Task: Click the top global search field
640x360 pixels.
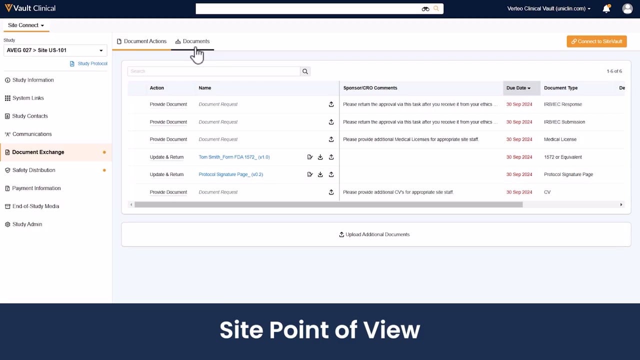Action: pyautogui.click(x=308, y=8)
